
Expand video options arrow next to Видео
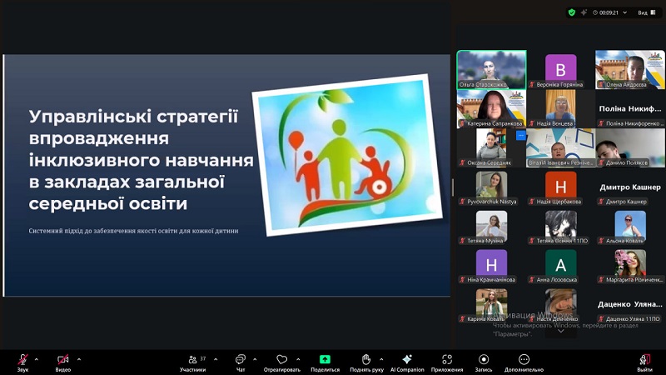click(x=79, y=359)
